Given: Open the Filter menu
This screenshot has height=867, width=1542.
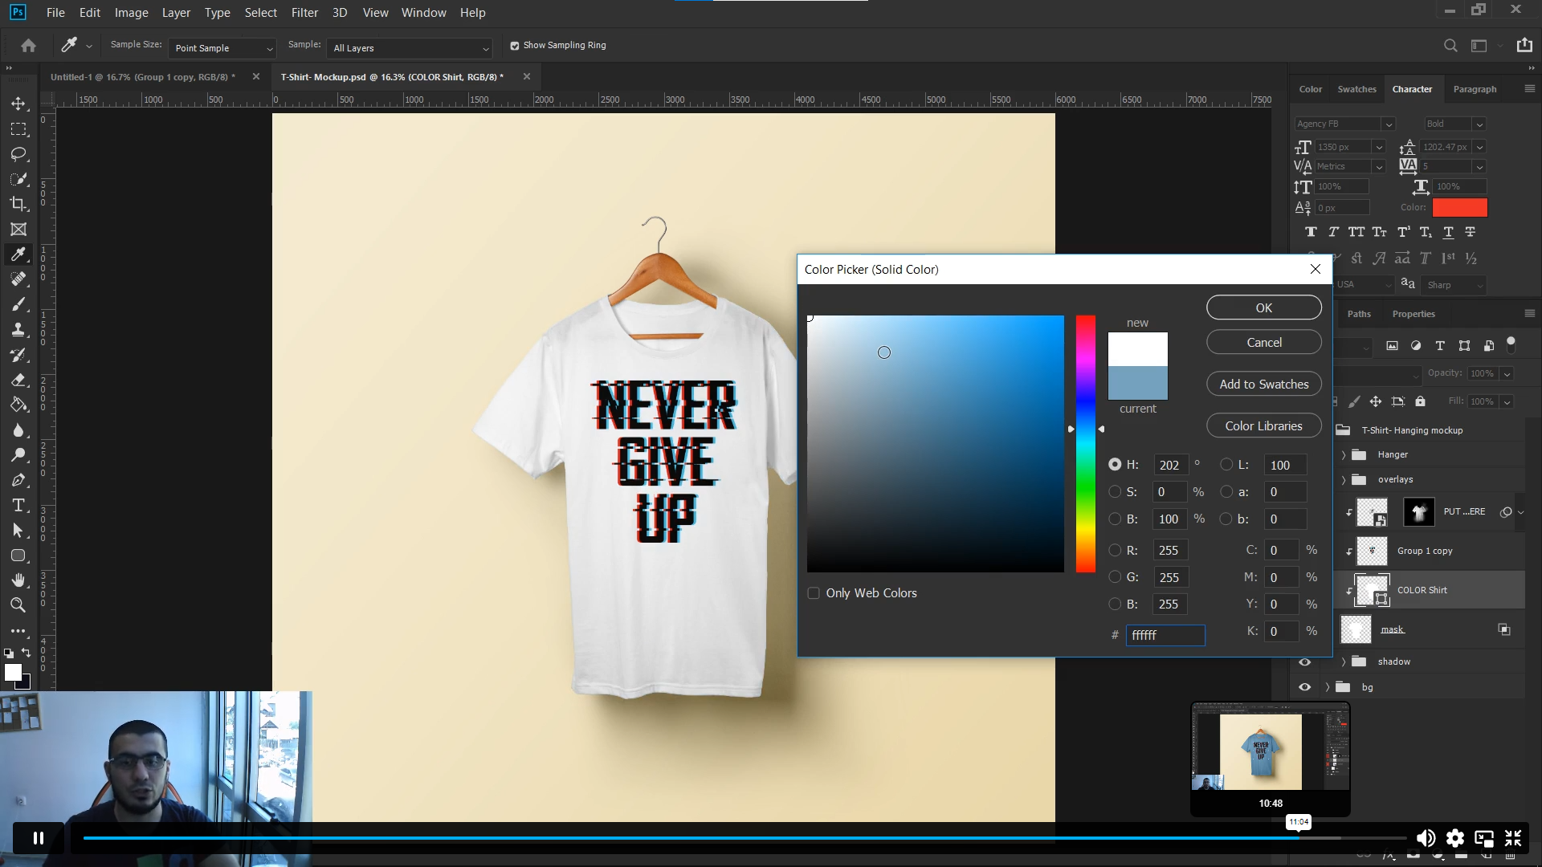Looking at the screenshot, I should point(304,12).
